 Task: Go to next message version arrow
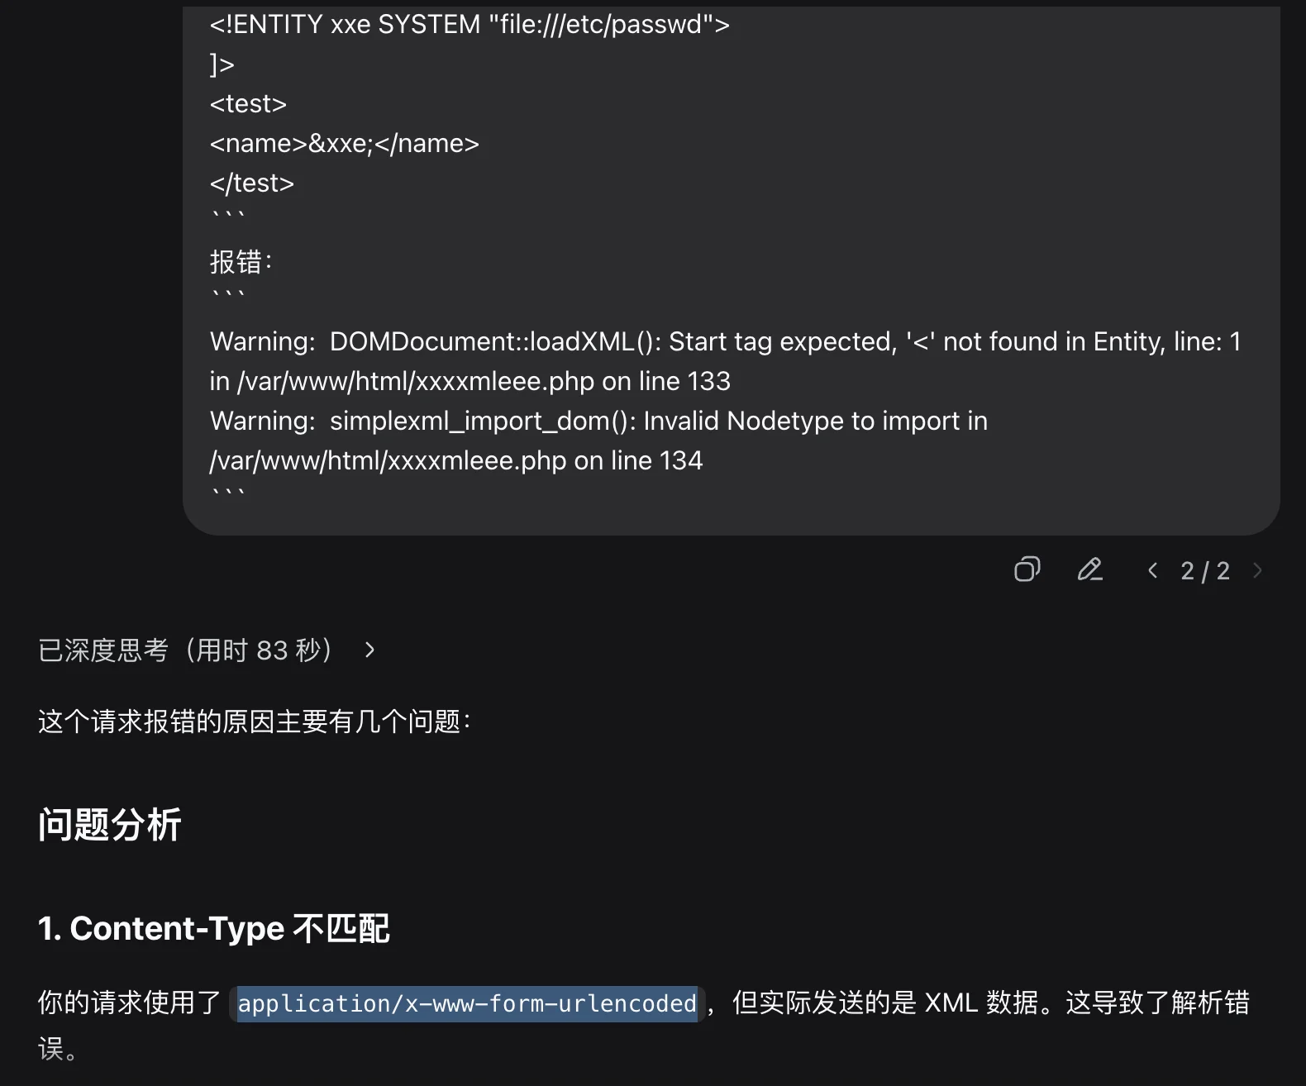tap(1257, 570)
